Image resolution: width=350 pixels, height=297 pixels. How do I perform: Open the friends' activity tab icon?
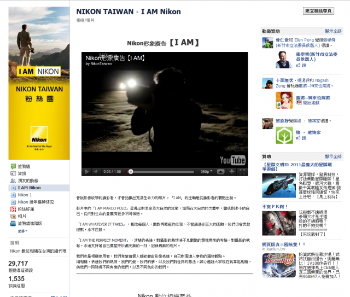pos(13,180)
